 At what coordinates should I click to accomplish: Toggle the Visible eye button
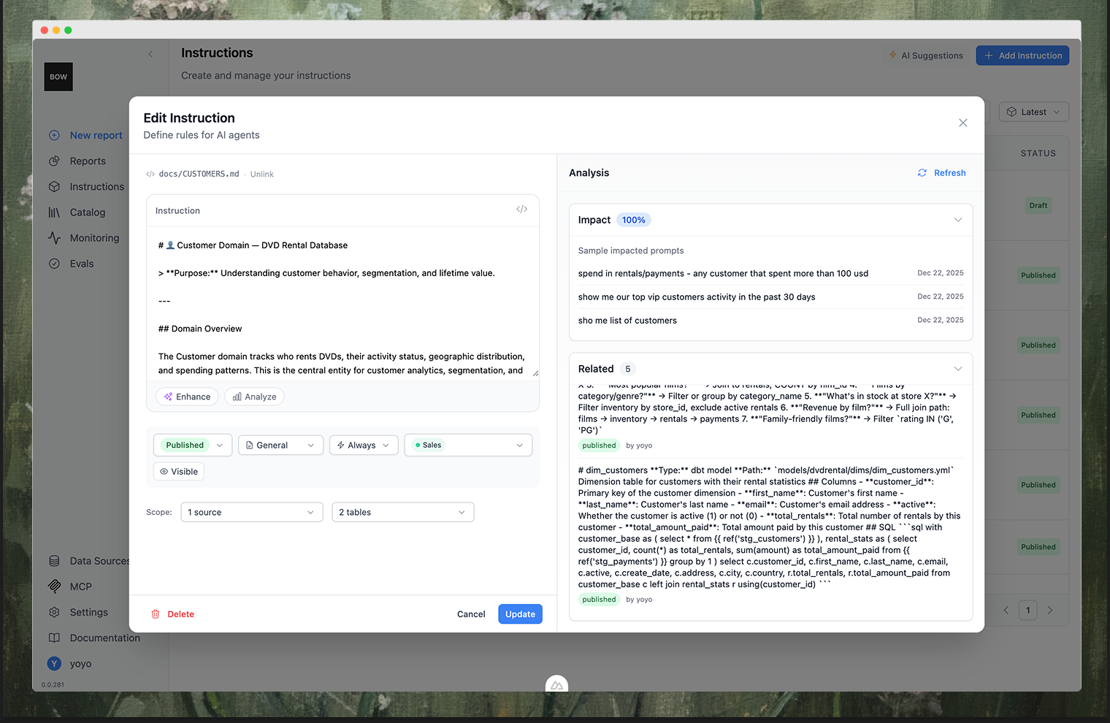click(179, 472)
